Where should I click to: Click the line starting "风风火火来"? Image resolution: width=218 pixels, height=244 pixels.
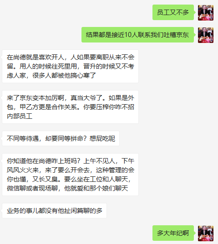(x=71, y=170)
